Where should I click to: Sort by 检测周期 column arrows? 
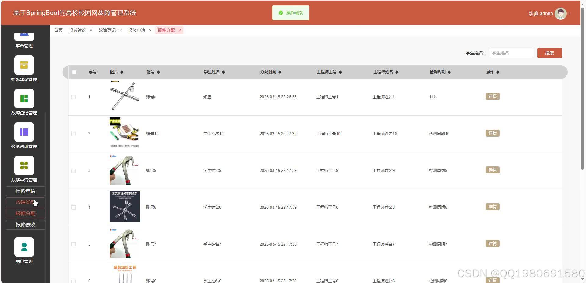(x=449, y=72)
